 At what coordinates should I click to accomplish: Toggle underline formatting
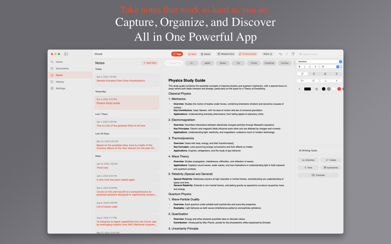(310, 67)
